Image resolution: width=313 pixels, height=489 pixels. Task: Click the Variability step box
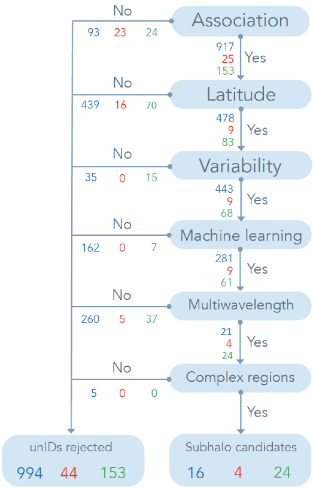click(241, 165)
